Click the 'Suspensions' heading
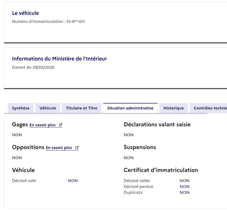The width and height of the screenshot is (227, 214). coord(140,147)
